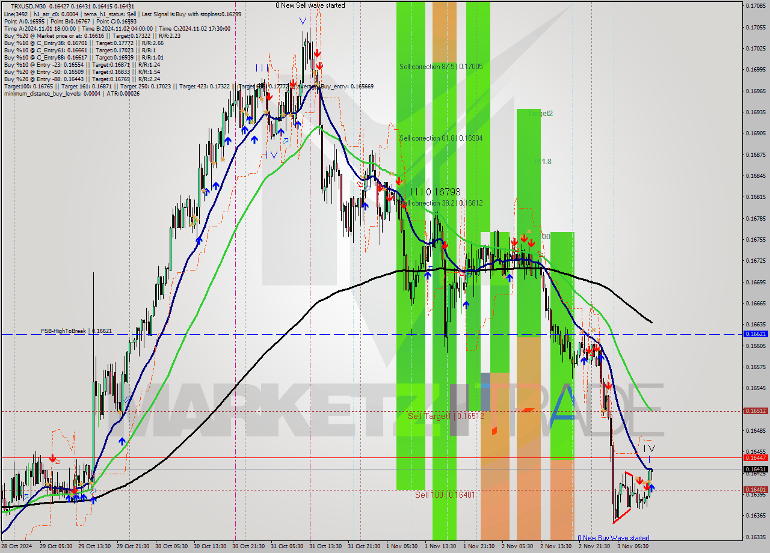Select the 'Sell correction 61.8 | 0.16904' label
The image size is (770, 553).
click(441, 138)
